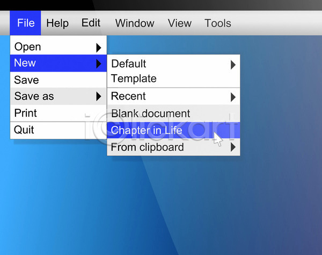The width and height of the screenshot is (322, 255).
Task: Expand the submenu arrow beside Open
Action: pyautogui.click(x=99, y=47)
